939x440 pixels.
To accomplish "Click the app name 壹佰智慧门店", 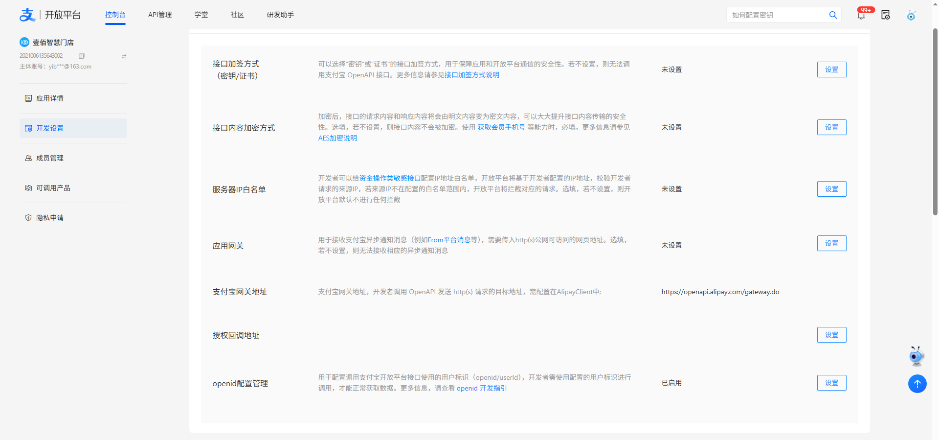I will [x=53, y=43].
